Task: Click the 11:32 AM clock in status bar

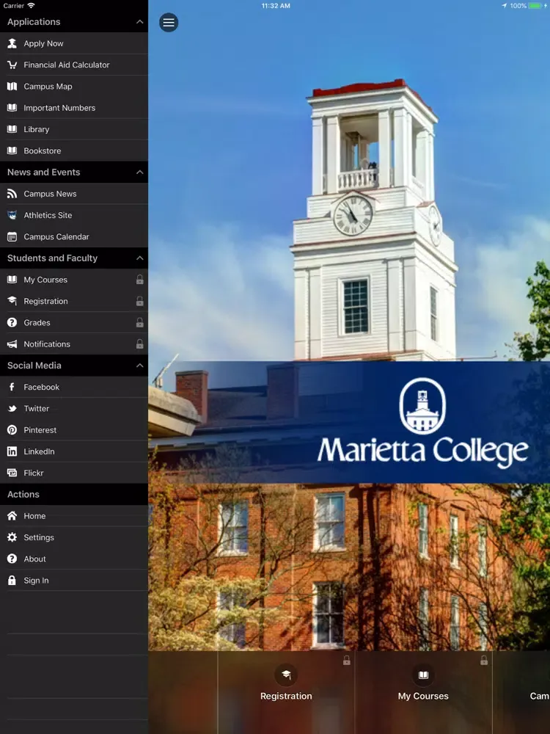Action: [x=276, y=6]
